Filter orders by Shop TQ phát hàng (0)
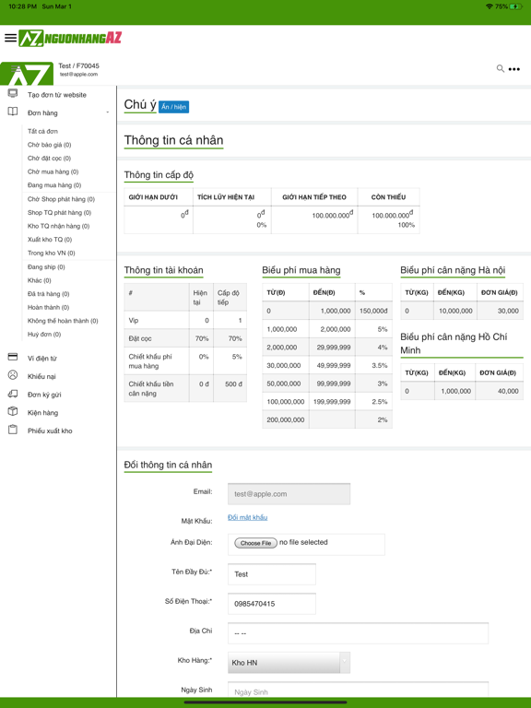This screenshot has width=531, height=708. pos(59,213)
